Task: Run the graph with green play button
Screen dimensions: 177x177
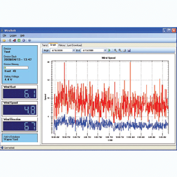Action: [109, 50]
